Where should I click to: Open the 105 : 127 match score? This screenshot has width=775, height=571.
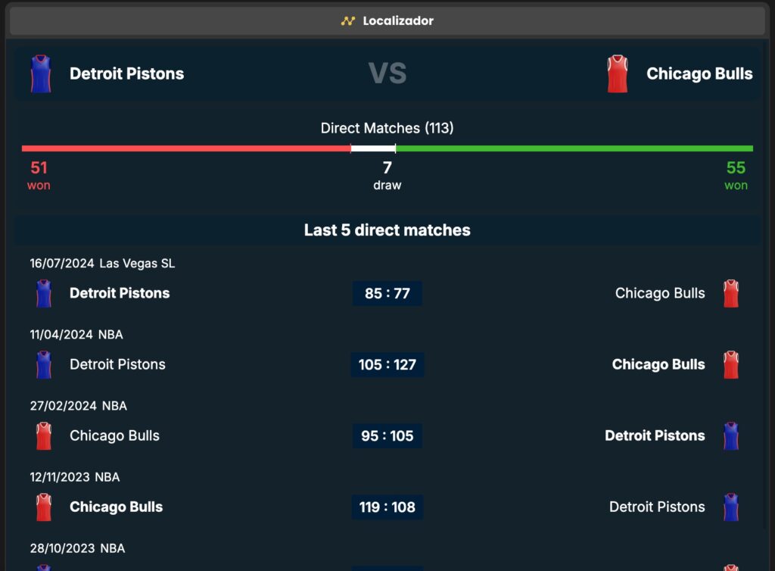pyautogui.click(x=387, y=364)
